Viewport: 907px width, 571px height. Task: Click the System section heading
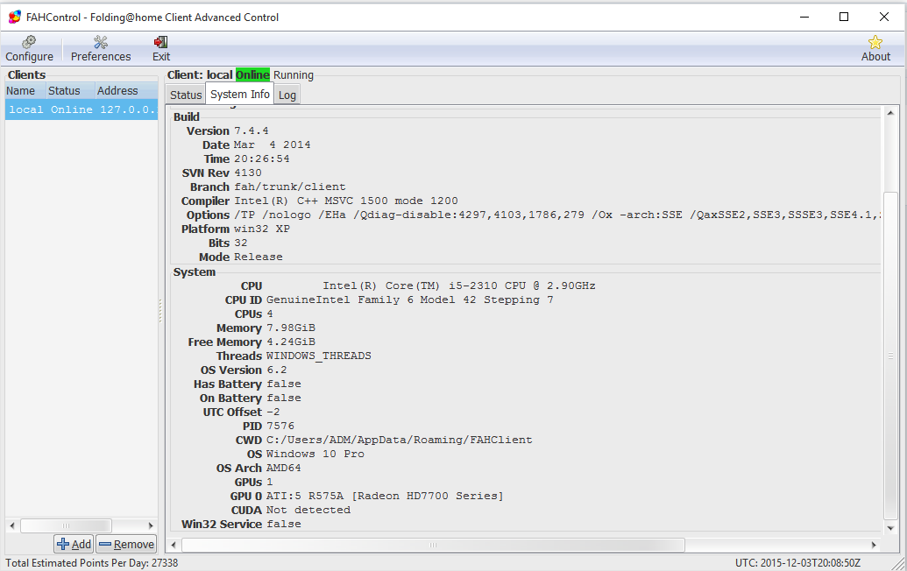click(195, 272)
